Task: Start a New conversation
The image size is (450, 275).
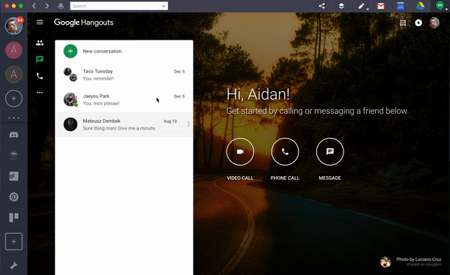Action: (124, 51)
